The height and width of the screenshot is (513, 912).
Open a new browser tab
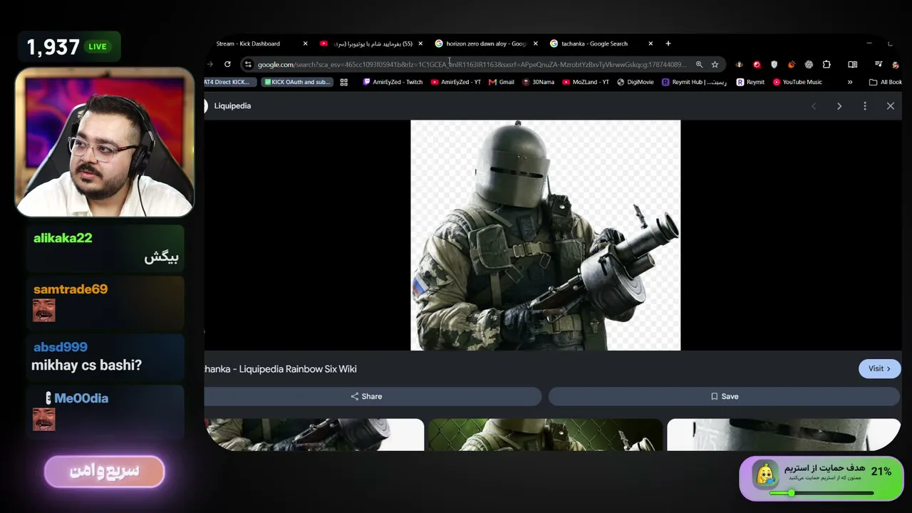pyautogui.click(x=668, y=43)
